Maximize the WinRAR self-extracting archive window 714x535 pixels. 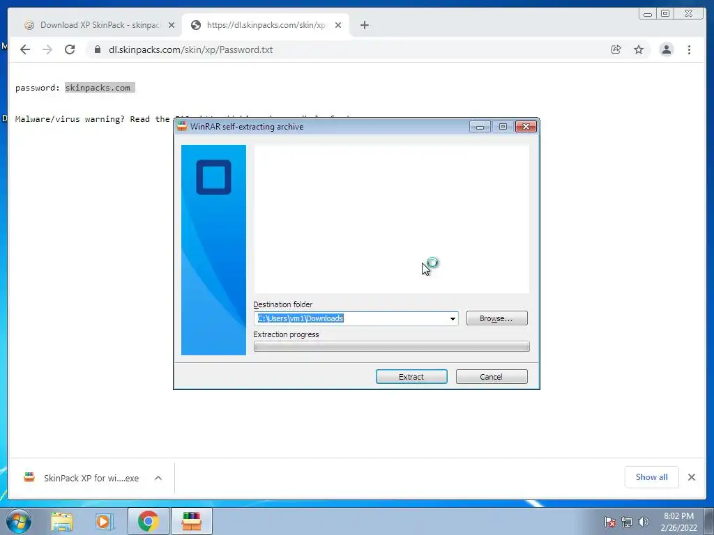503,127
